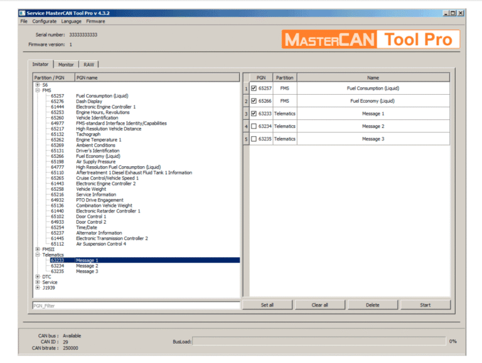Uncheck the 65266 Fuel Economy checkbox

[x=254, y=101]
